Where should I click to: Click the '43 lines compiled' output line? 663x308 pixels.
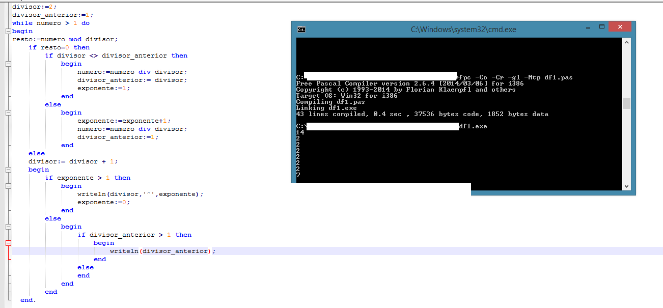click(422, 114)
